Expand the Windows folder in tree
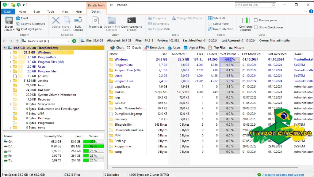Viewport: 314px width, 177px height. 10,53
